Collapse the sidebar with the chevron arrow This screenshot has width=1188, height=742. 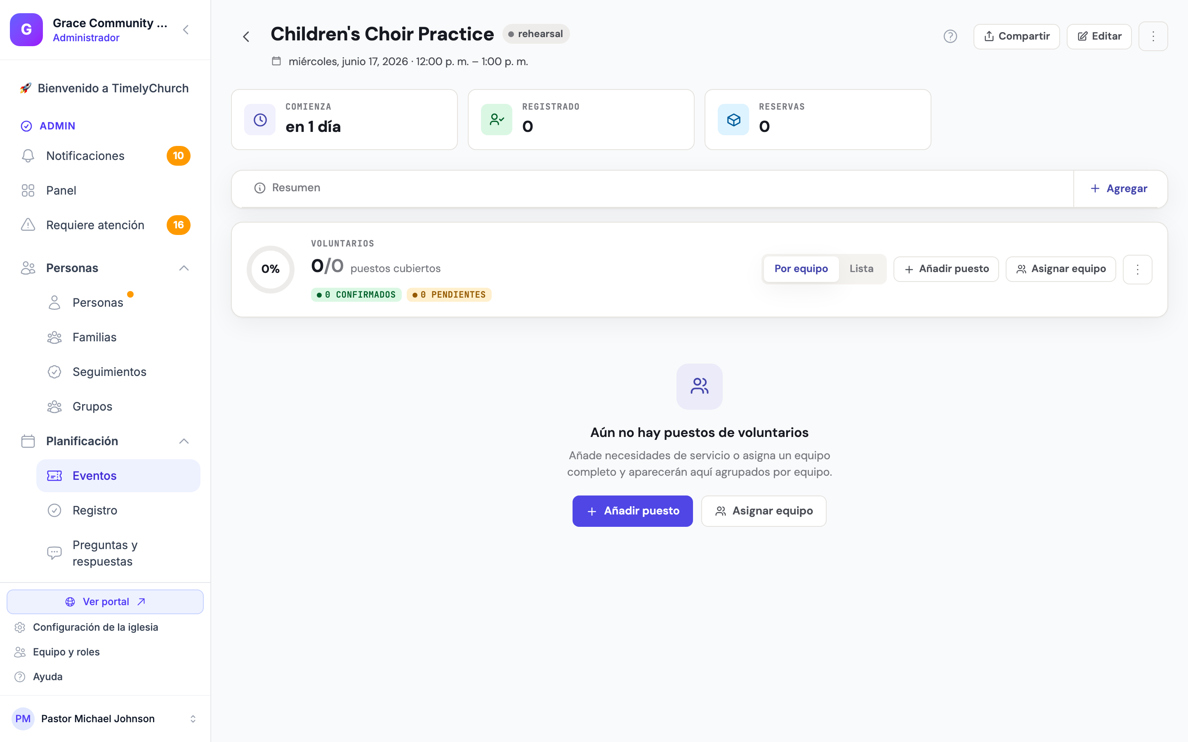coord(186,30)
